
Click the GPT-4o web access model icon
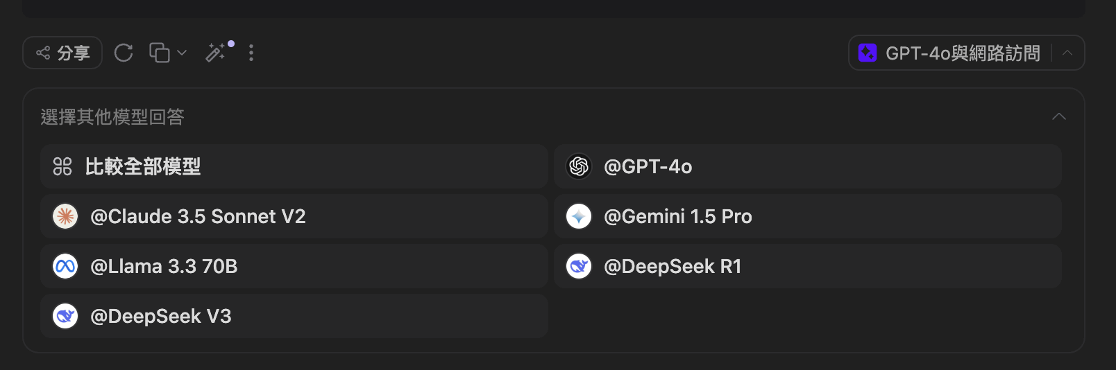(x=868, y=53)
